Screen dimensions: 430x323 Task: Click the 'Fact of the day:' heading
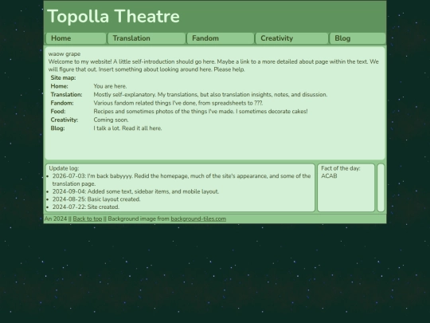click(341, 168)
